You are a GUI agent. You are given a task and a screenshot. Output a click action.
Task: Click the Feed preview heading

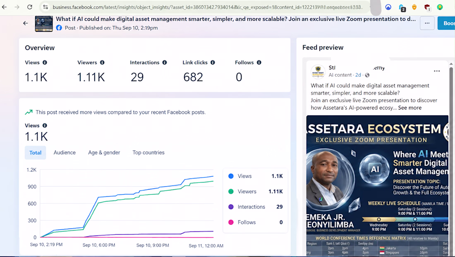323,48
